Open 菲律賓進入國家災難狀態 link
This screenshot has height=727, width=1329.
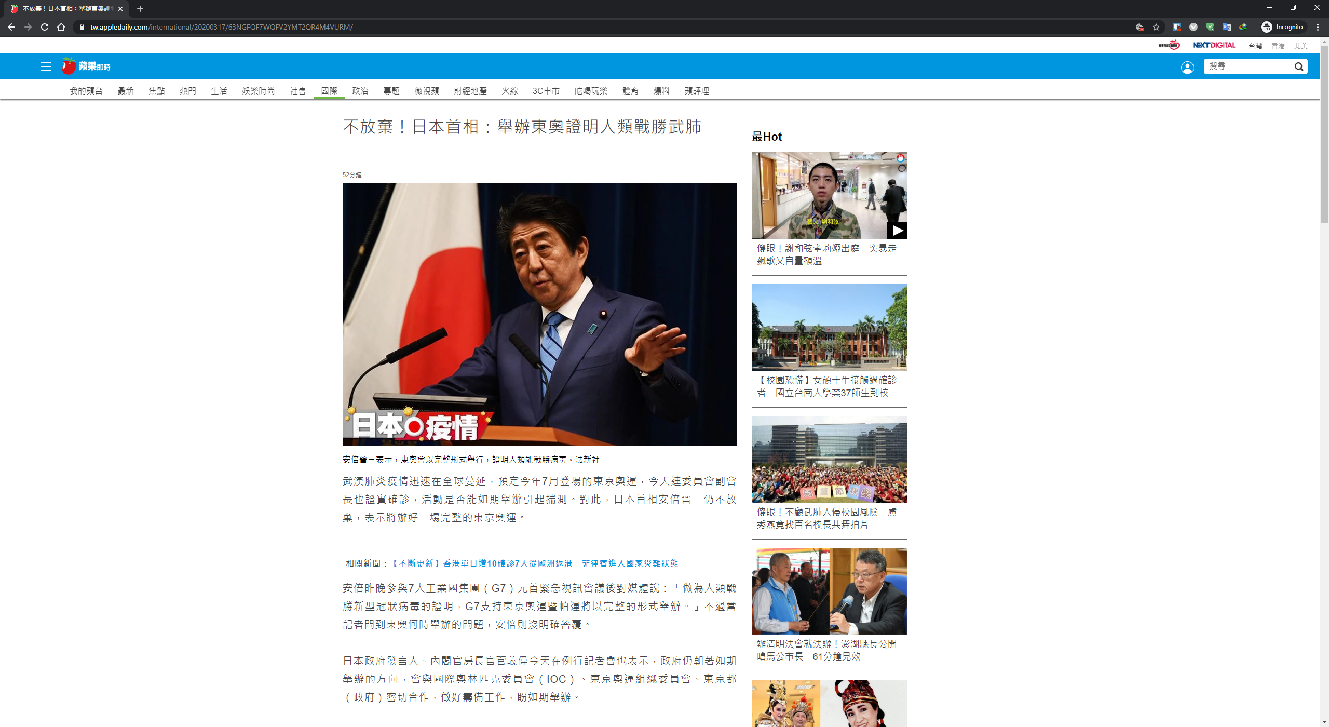(630, 563)
